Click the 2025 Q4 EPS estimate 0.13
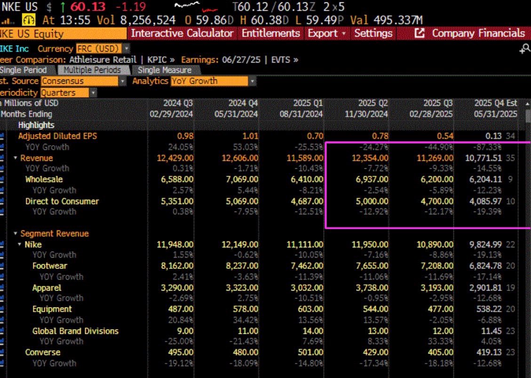 (x=493, y=136)
